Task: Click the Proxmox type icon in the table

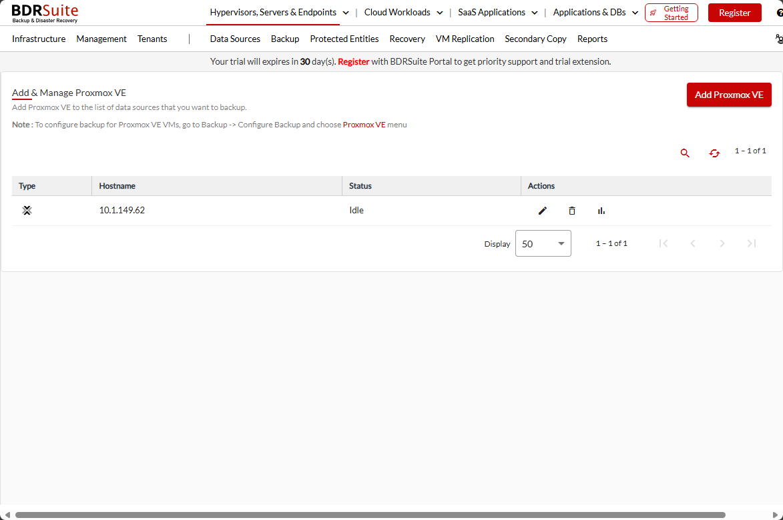Action: [x=27, y=210]
